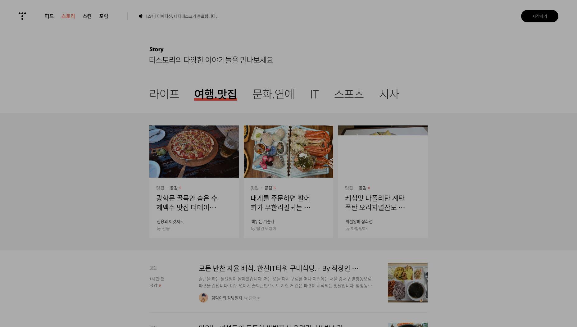Open the 스토리 menu item

pyautogui.click(x=68, y=16)
